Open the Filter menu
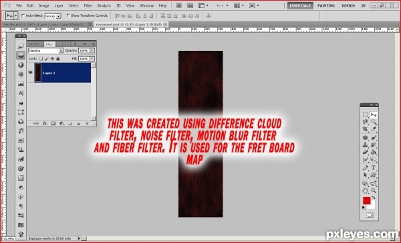The height and width of the screenshot is (243, 401). tap(88, 5)
